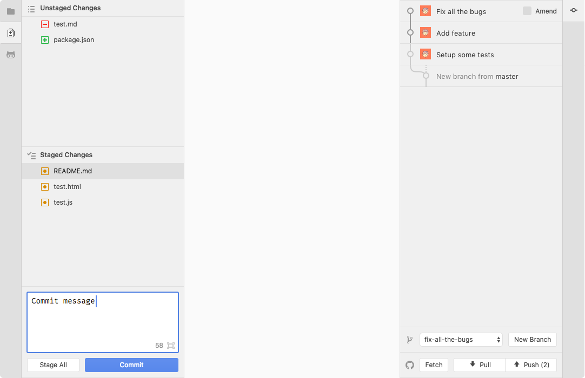Image resolution: width=585 pixels, height=378 pixels.
Task: Click the Staged Changes checklist icon
Action: (x=31, y=155)
